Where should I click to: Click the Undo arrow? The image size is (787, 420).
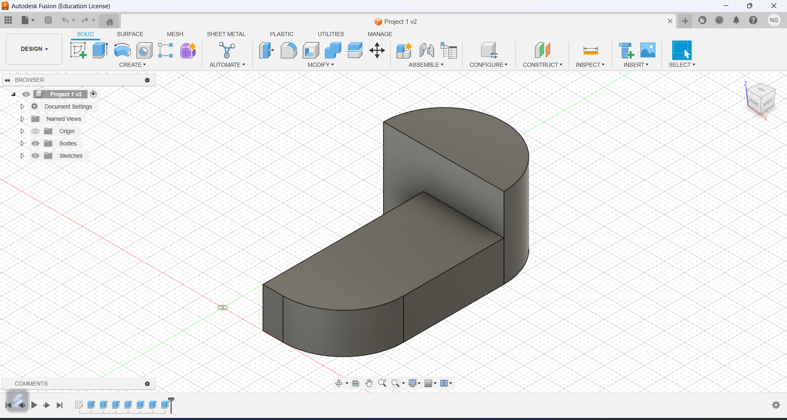point(65,20)
